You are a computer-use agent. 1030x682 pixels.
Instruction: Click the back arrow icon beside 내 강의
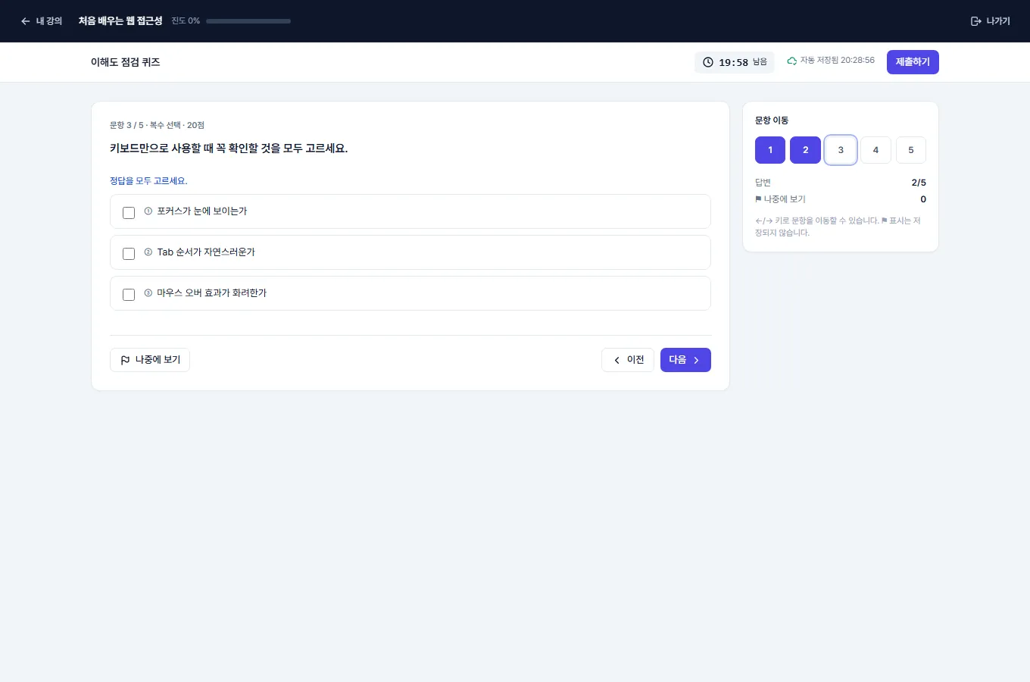pyautogui.click(x=25, y=21)
